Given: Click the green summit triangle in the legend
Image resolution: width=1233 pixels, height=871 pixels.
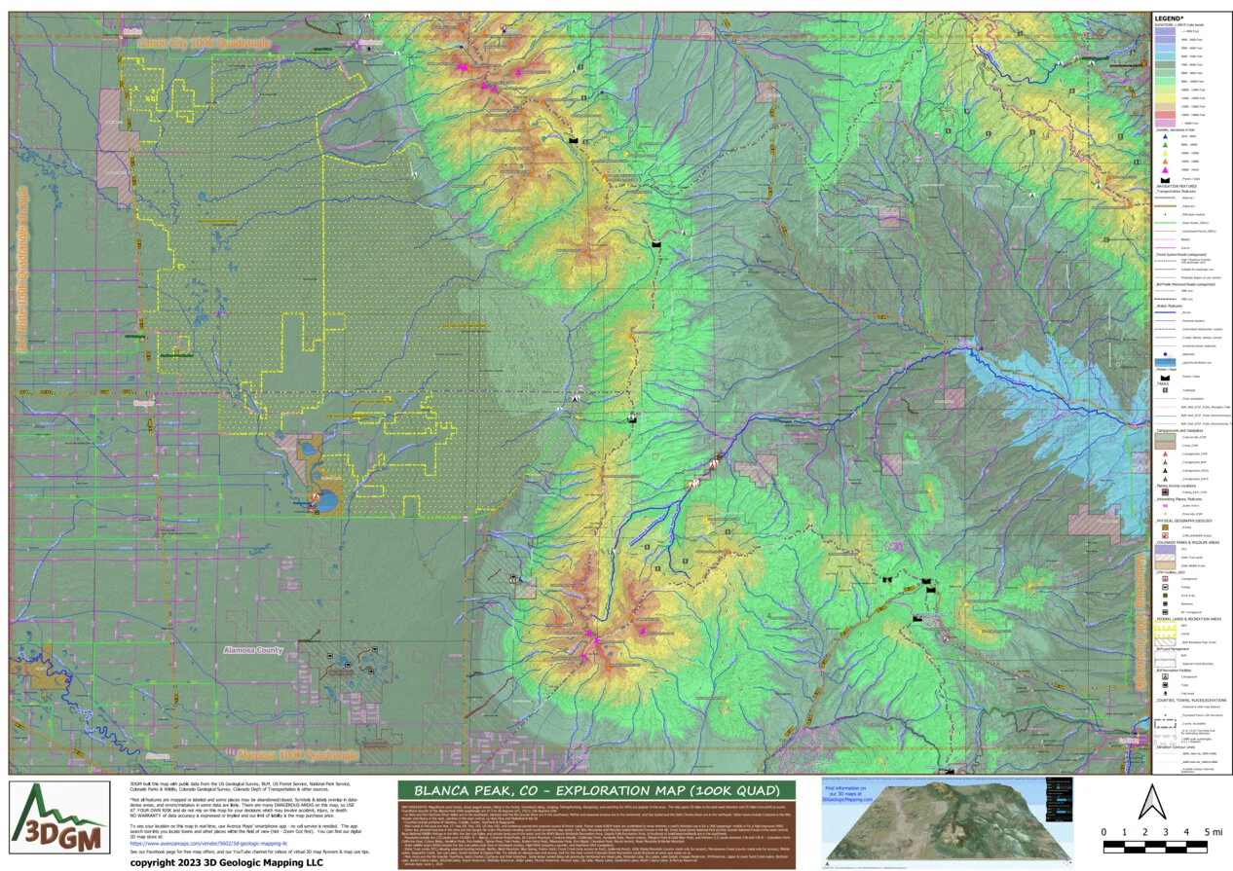Looking at the screenshot, I should coord(1165,145).
